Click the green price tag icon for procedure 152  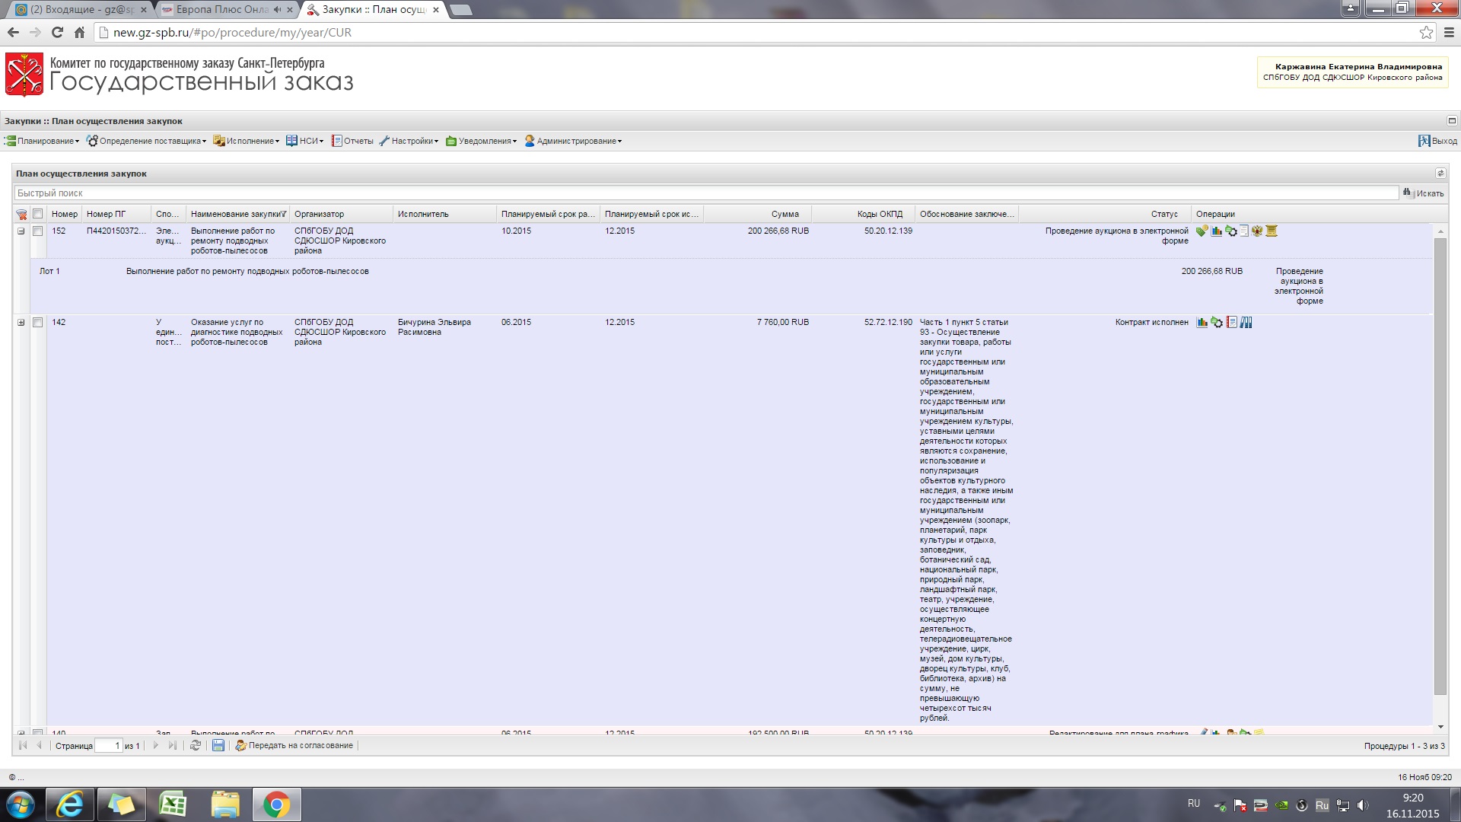pyautogui.click(x=1202, y=231)
